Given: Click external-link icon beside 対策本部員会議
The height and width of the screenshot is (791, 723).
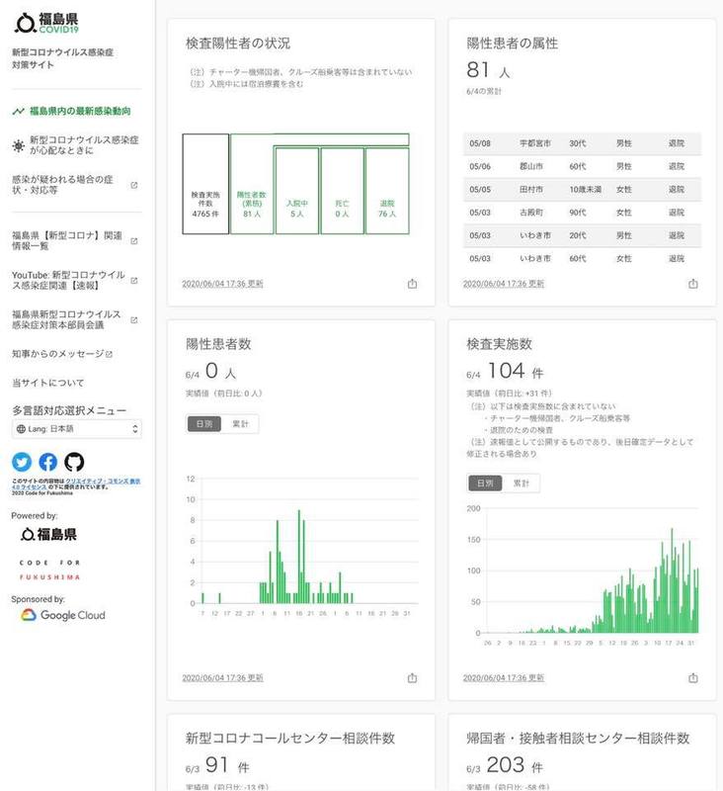Looking at the screenshot, I should (x=134, y=319).
